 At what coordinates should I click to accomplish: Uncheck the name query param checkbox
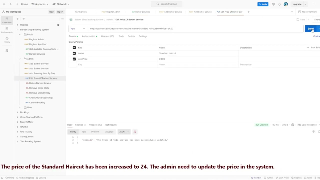pos(74,53)
